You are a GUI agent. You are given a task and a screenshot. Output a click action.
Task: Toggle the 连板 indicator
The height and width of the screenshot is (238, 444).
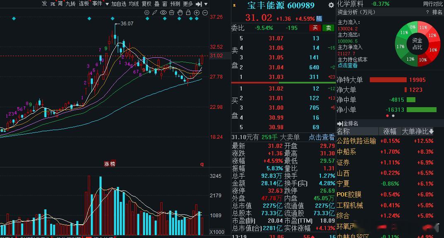[x=84, y=4]
